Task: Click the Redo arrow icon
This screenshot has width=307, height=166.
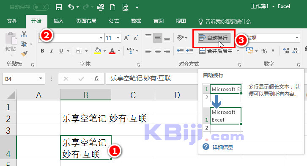Action: click(86, 7)
